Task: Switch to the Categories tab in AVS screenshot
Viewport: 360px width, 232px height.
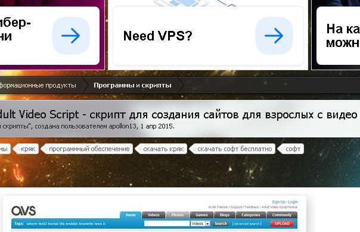Action: click(251, 215)
